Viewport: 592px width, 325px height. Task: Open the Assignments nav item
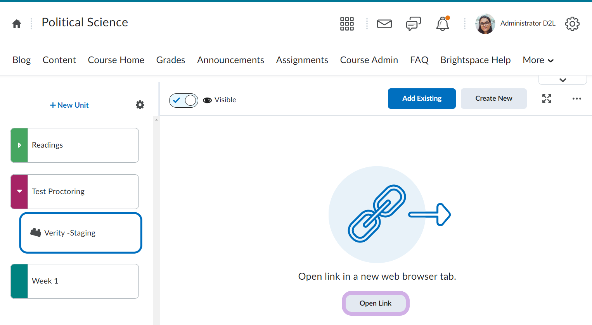point(302,60)
